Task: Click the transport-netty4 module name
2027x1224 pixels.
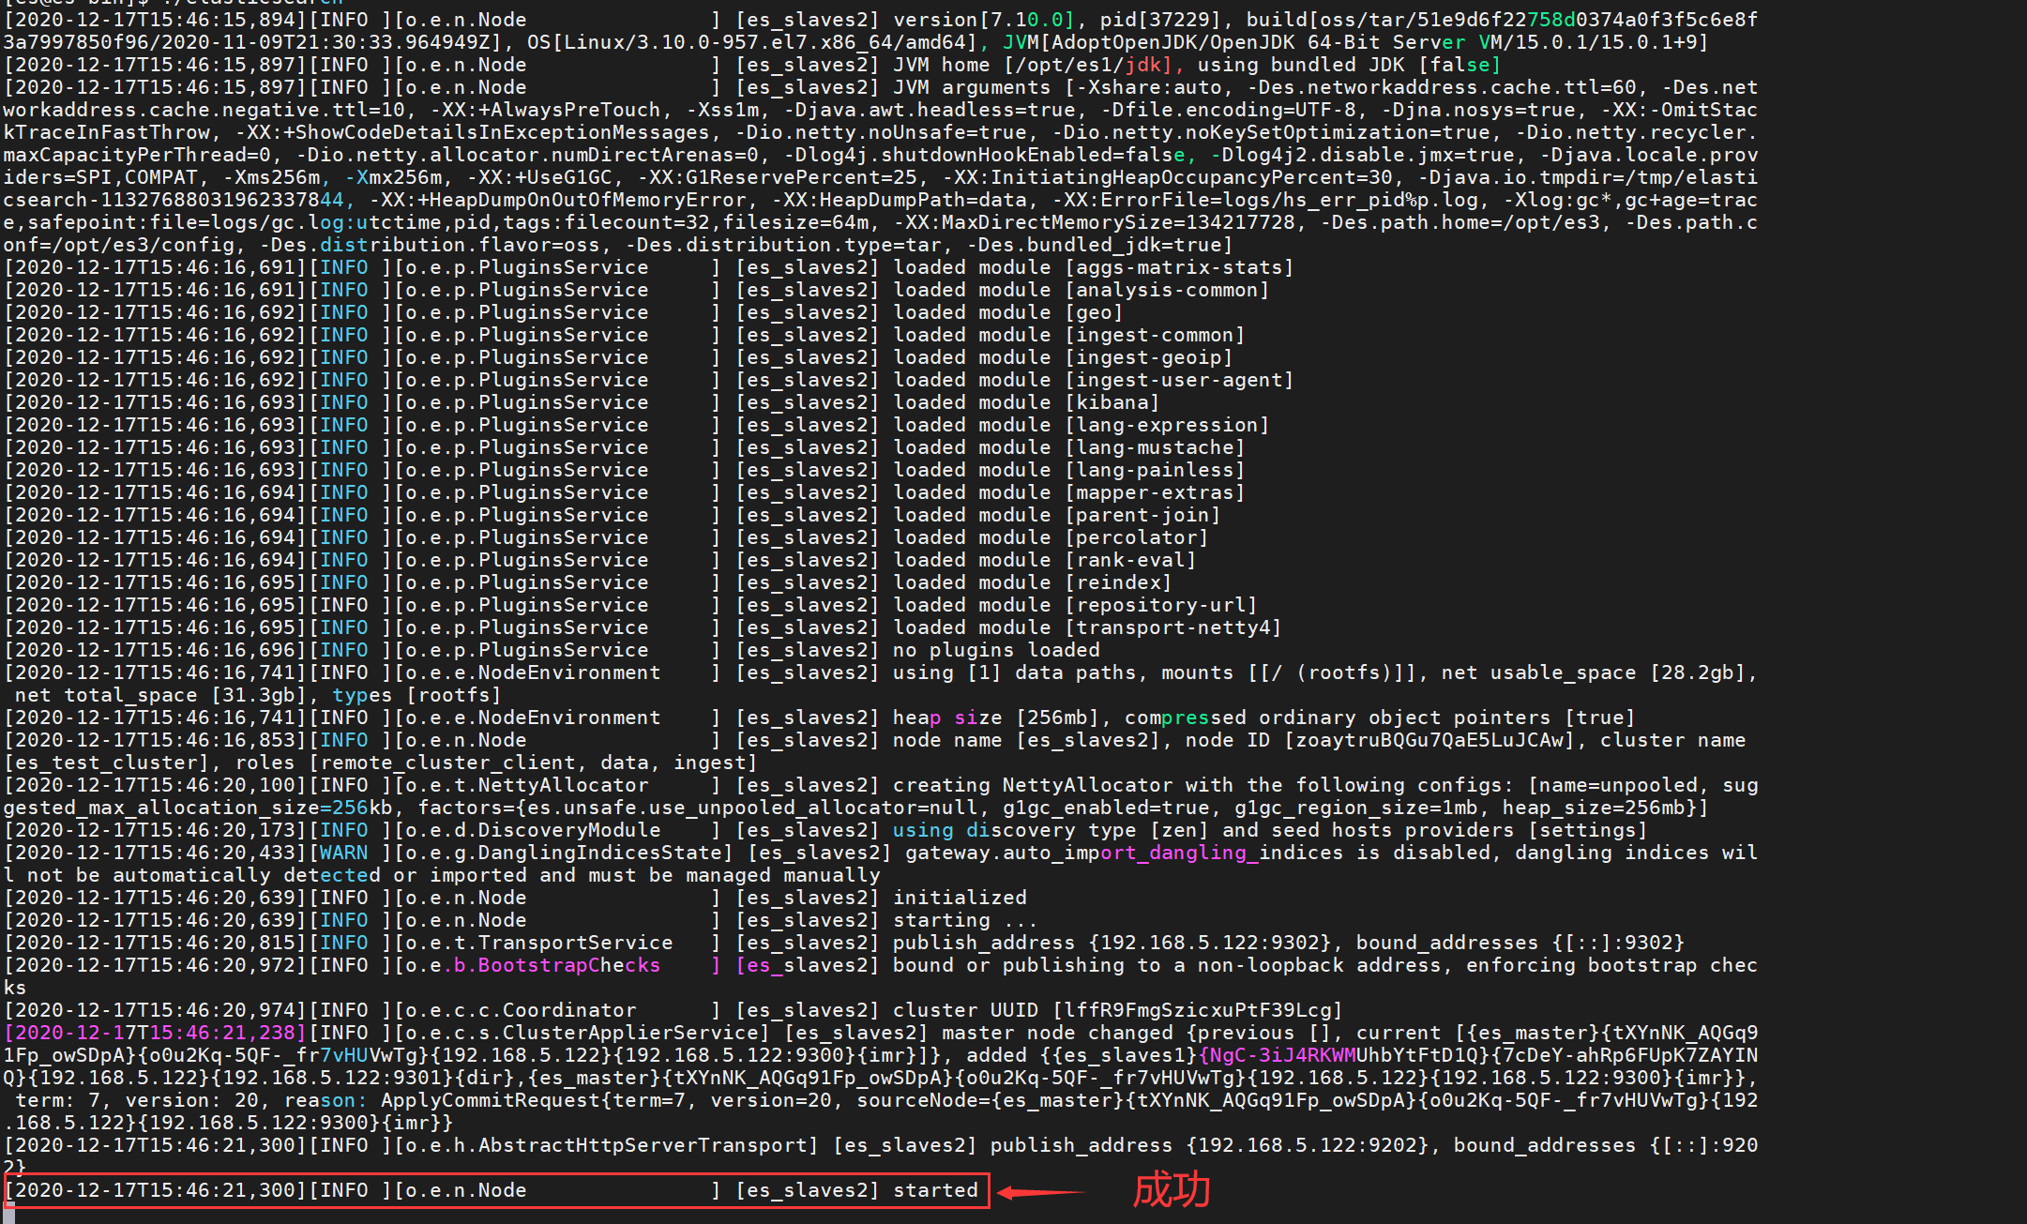Action: pos(1172,627)
